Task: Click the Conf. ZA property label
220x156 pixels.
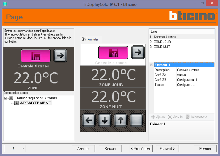Action: pyautogui.click(x=160, y=75)
